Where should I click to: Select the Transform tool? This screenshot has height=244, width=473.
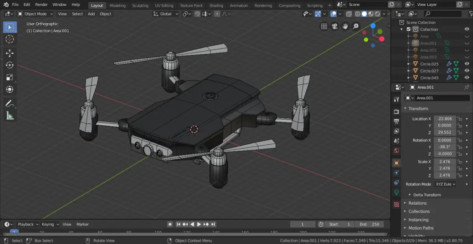pos(10,89)
